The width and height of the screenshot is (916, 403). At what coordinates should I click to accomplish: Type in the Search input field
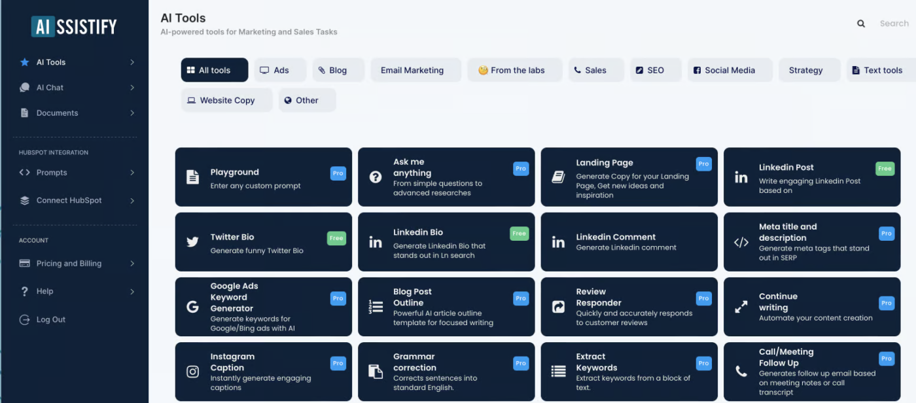point(894,24)
